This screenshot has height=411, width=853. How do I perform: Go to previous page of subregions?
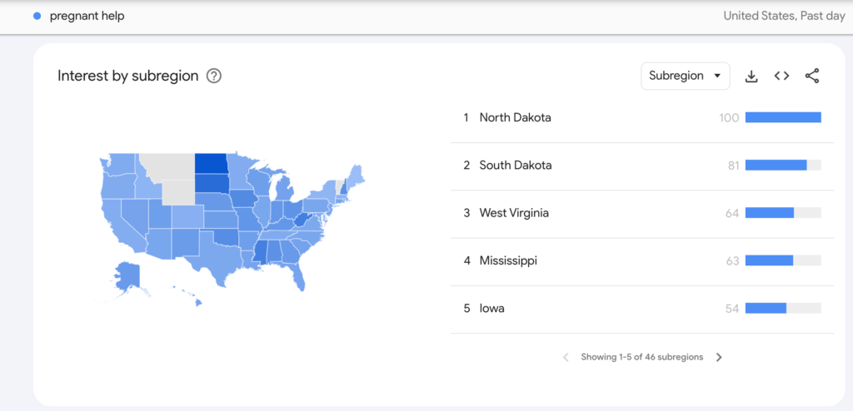tap(566, 357)
